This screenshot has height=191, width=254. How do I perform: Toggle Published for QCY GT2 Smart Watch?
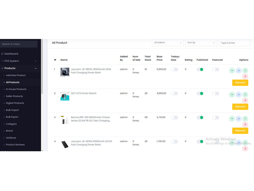[200, 93]
